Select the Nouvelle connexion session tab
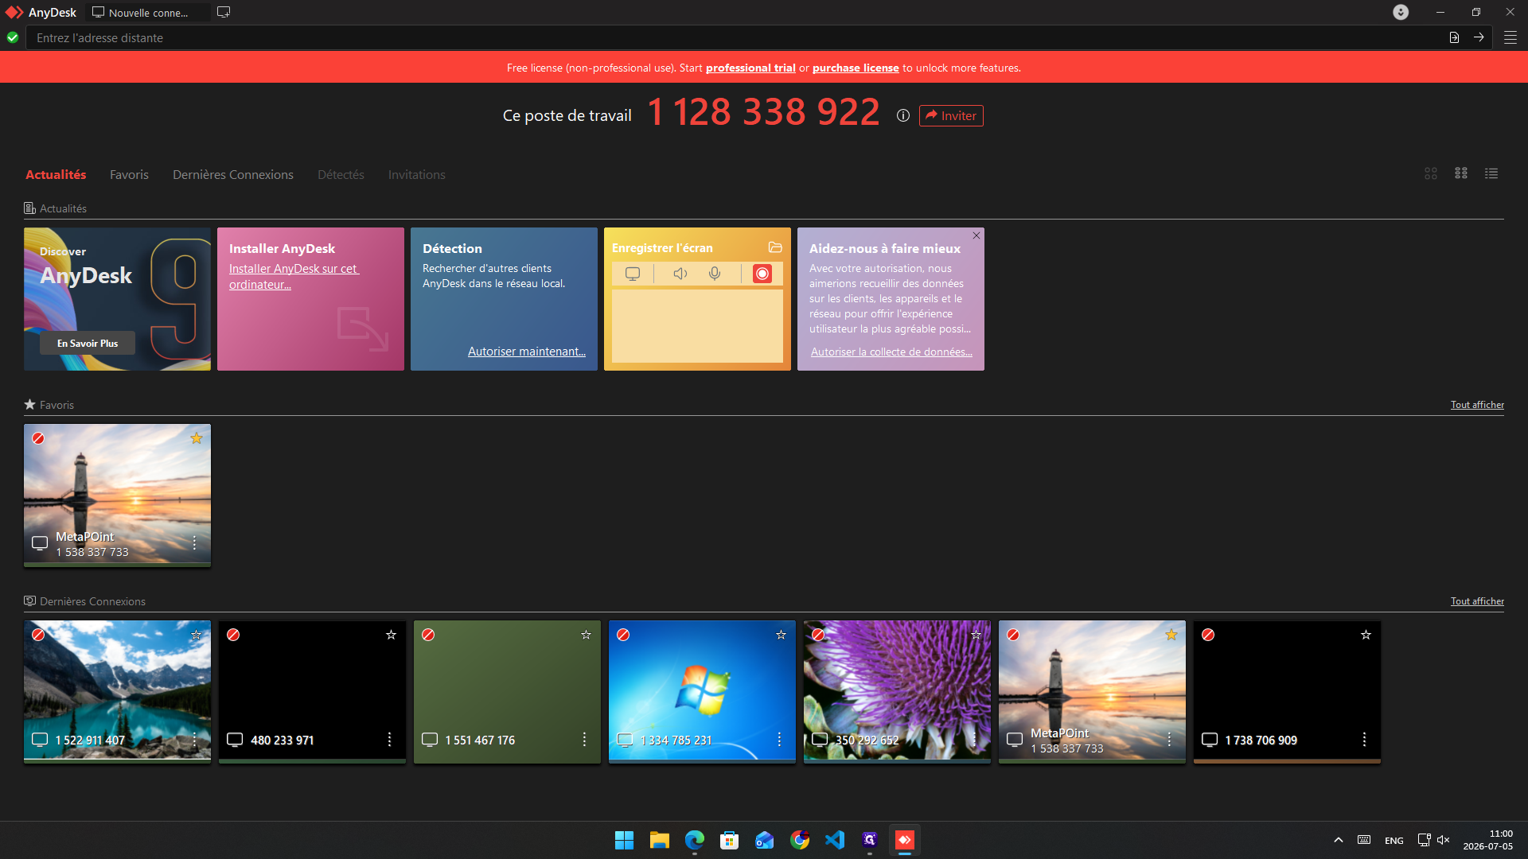Viewport: 1528px width, 859px height. 148,12
